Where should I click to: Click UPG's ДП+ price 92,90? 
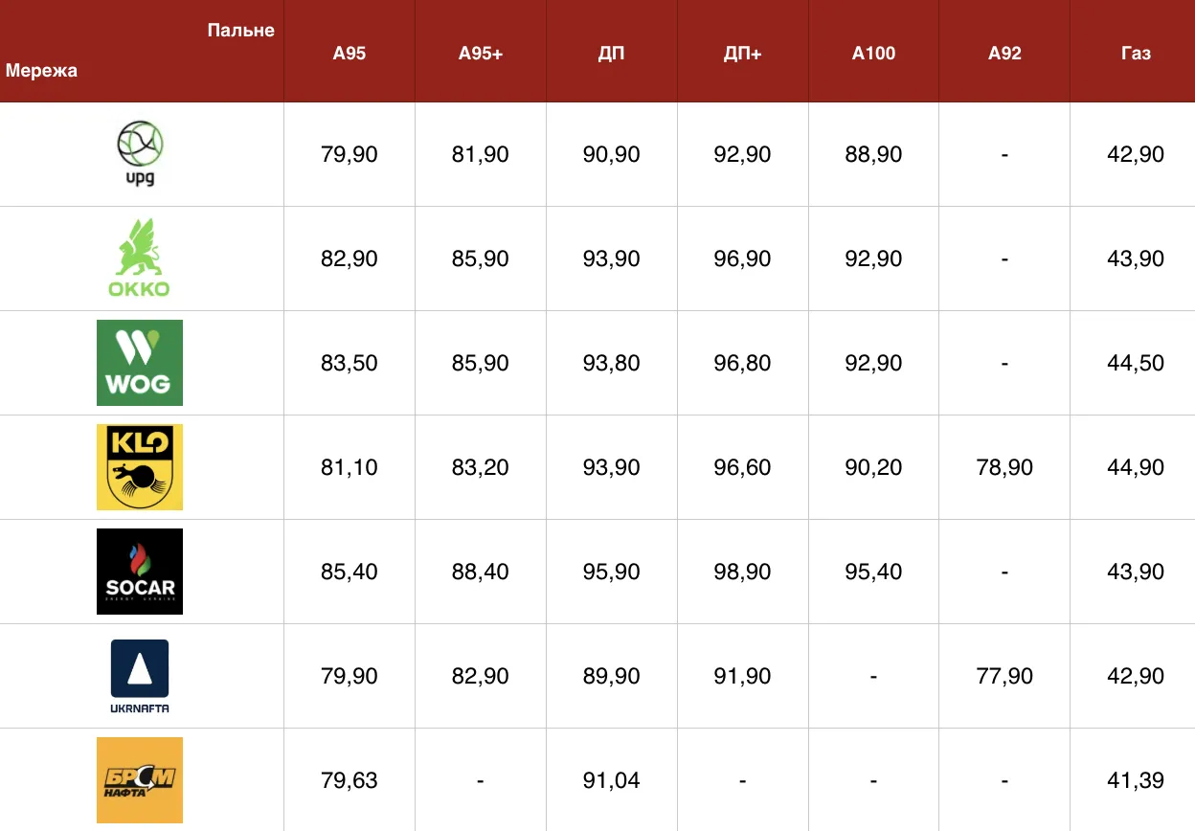point(743,154)
